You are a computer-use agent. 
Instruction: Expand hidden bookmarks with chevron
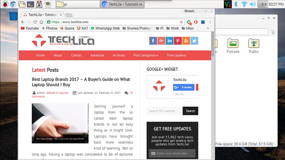pyautogui.click(x=208, y=28)
